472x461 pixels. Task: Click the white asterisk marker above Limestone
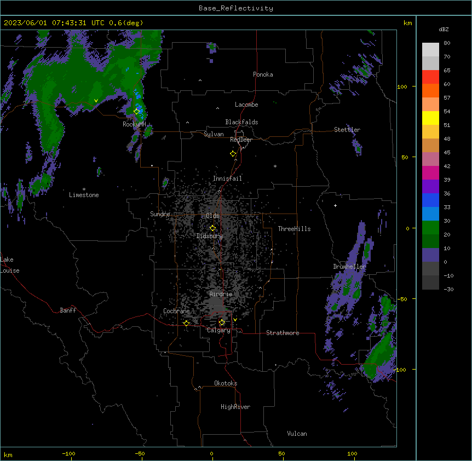coord(84,189)
